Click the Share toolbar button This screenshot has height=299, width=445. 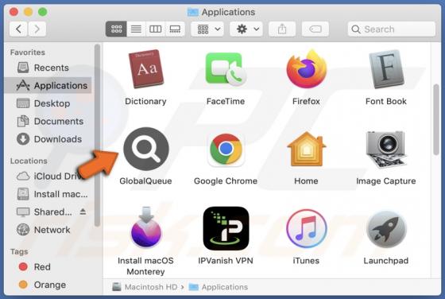tap(282, 29)
